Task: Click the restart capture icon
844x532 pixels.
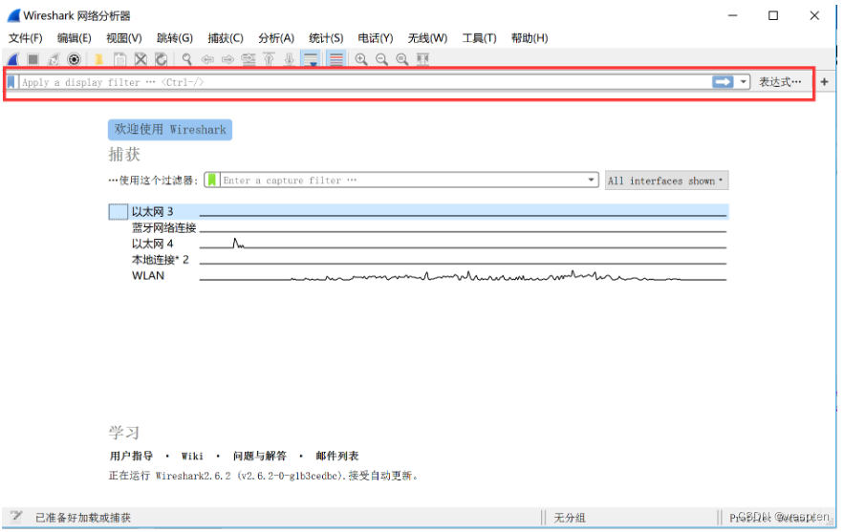Action: 54,59
